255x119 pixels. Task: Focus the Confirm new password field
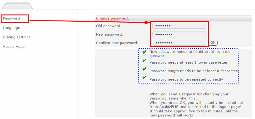pos(179,43)
